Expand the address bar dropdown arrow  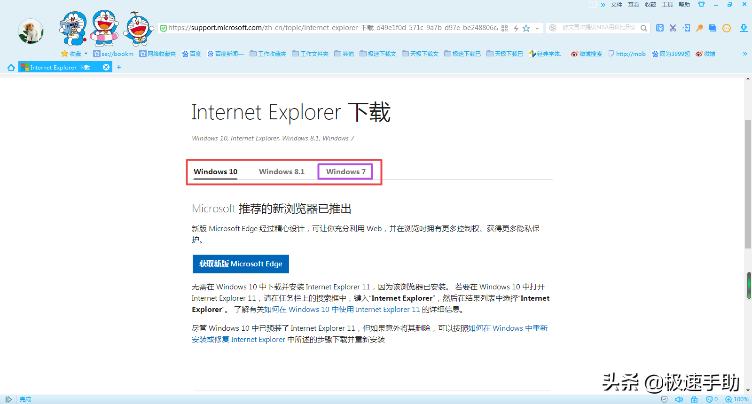537,29
